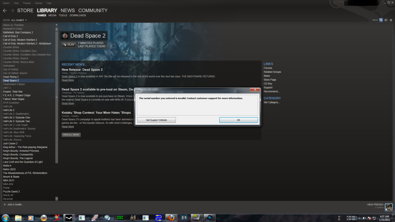Screen dimensions: 395x222
Task: Open the Help menu
Action: pyautogui.click(x=49, y=3)
